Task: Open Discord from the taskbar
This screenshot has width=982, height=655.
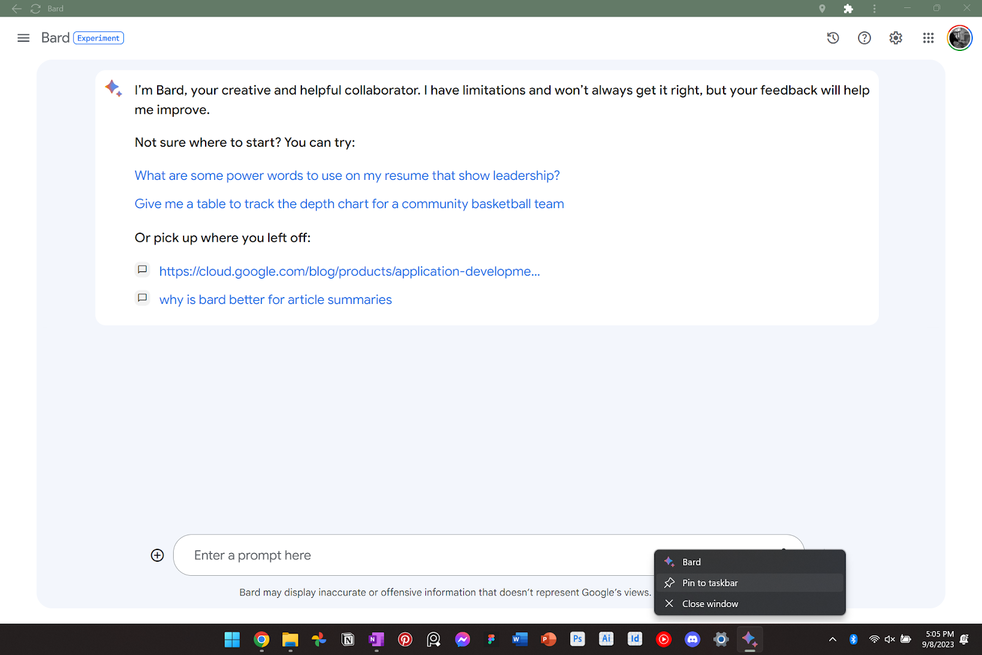Action: click(692, 639)
